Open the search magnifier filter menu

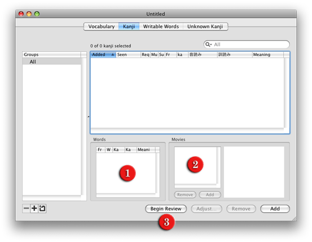click(208, 45)
